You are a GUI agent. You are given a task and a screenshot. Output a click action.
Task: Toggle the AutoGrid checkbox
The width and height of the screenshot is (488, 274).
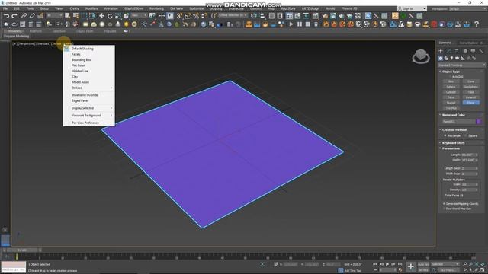(450, 76)
